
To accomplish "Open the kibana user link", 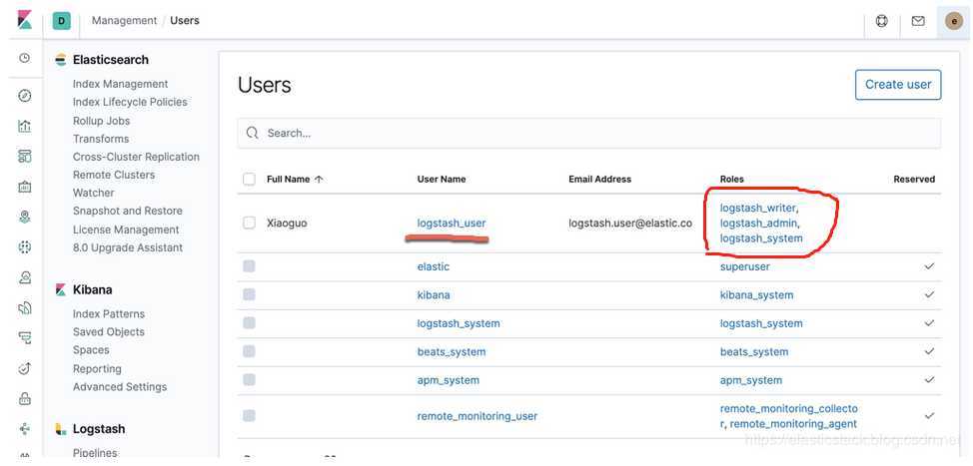I will point(434,295).
